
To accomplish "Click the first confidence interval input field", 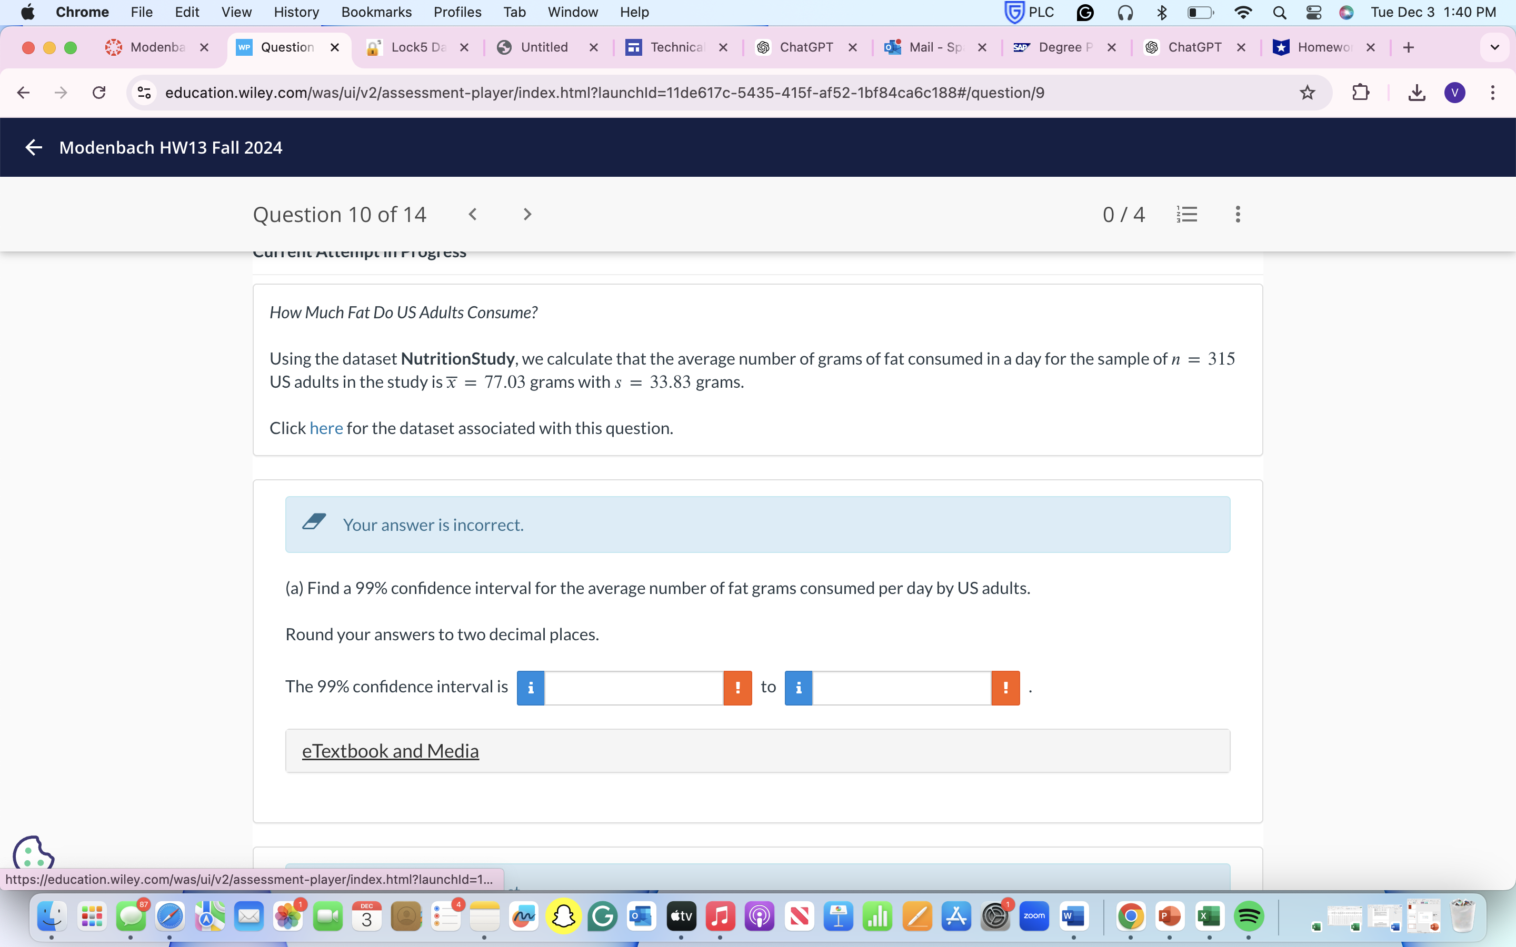I will click(x=633, y=687).
